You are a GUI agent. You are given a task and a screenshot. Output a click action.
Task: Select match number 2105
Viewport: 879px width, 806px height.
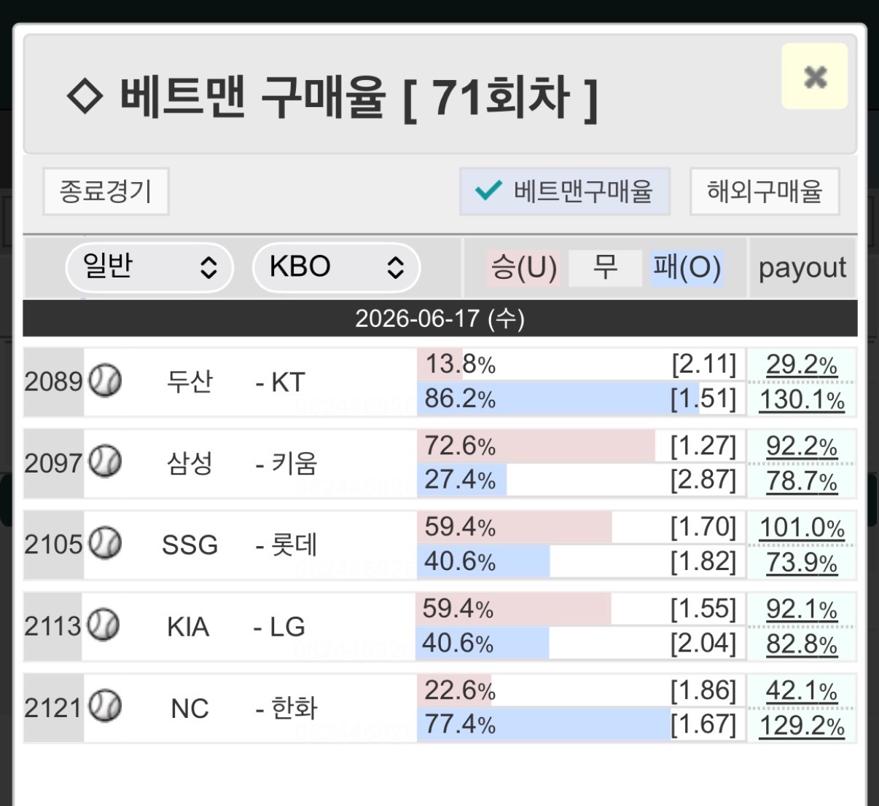coord(53,545)
